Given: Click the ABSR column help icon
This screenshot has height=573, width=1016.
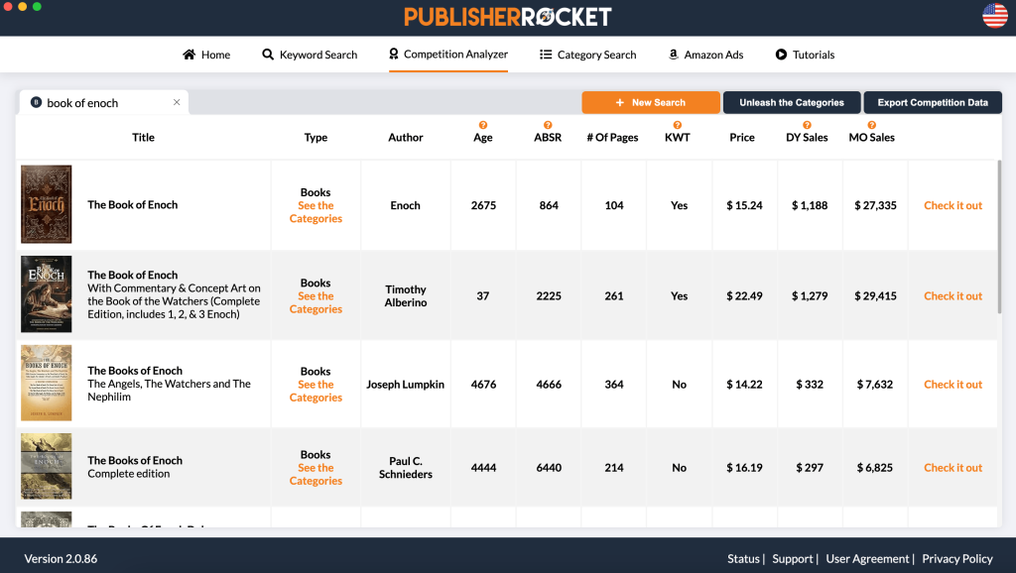Looking at the screenshot, I should coord(548,125).
